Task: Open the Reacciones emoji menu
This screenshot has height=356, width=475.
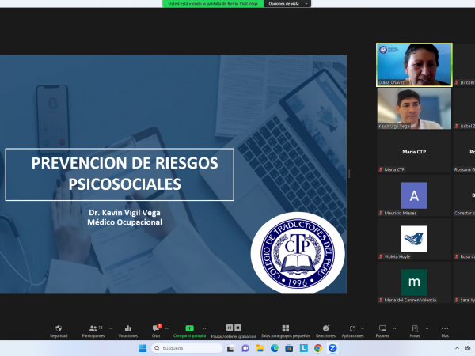Action: 325,331
